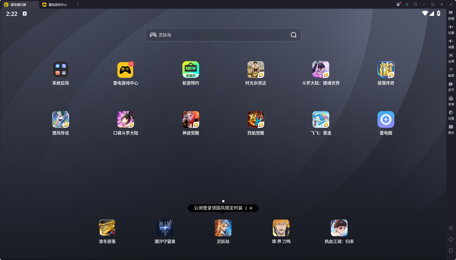Collapse the right sidebar with double-chevron
Screen dimensions: 456x260
point(451,4)
